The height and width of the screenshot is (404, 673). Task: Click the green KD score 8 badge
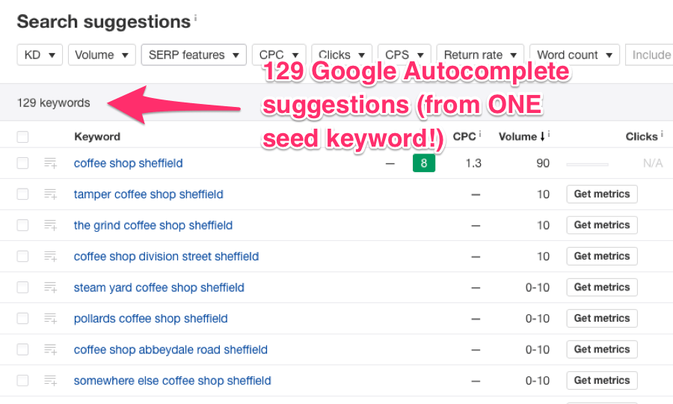(x=424, y=163)
